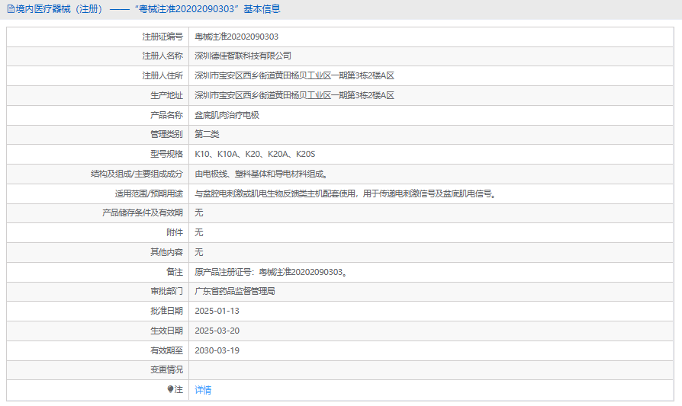This screenshot has width=682, height=406.
Task: Click the 生产地址 label
Action: pyautogui.click(x=166, y=95)
